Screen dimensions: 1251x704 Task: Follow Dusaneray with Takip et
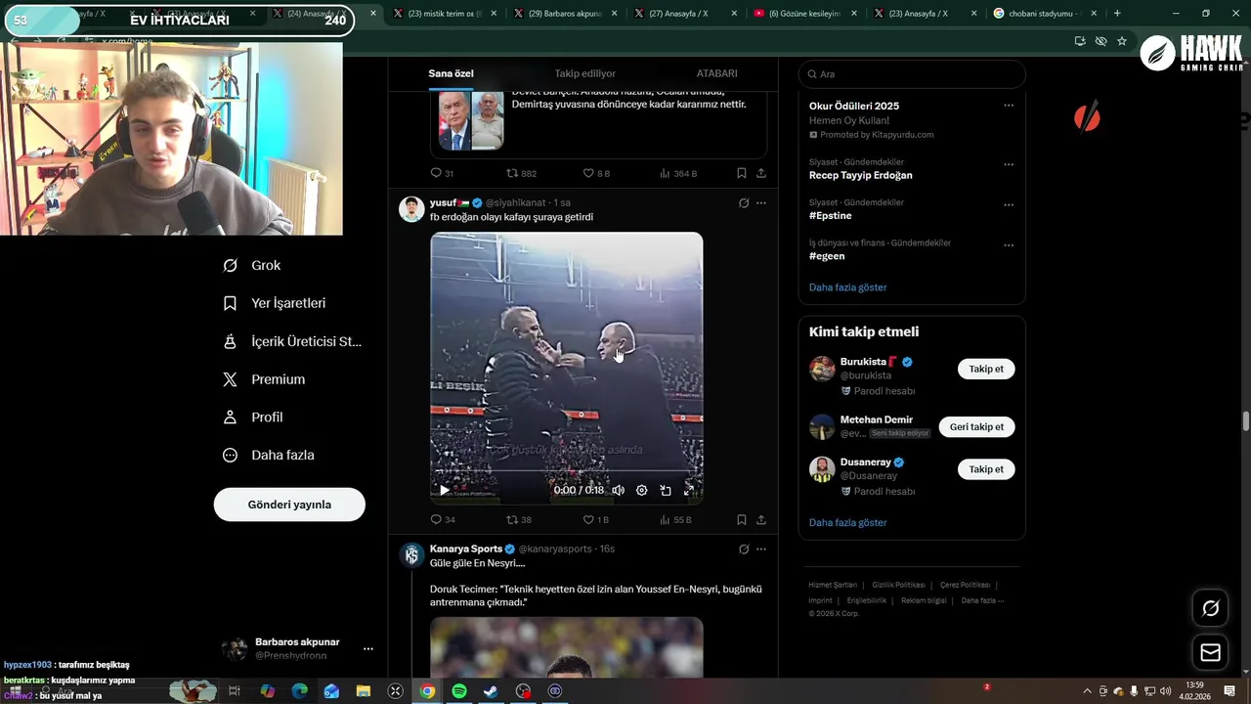[x=986, y=469]
